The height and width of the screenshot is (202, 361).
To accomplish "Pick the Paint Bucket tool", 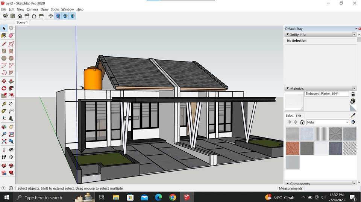I will (4, 35).
